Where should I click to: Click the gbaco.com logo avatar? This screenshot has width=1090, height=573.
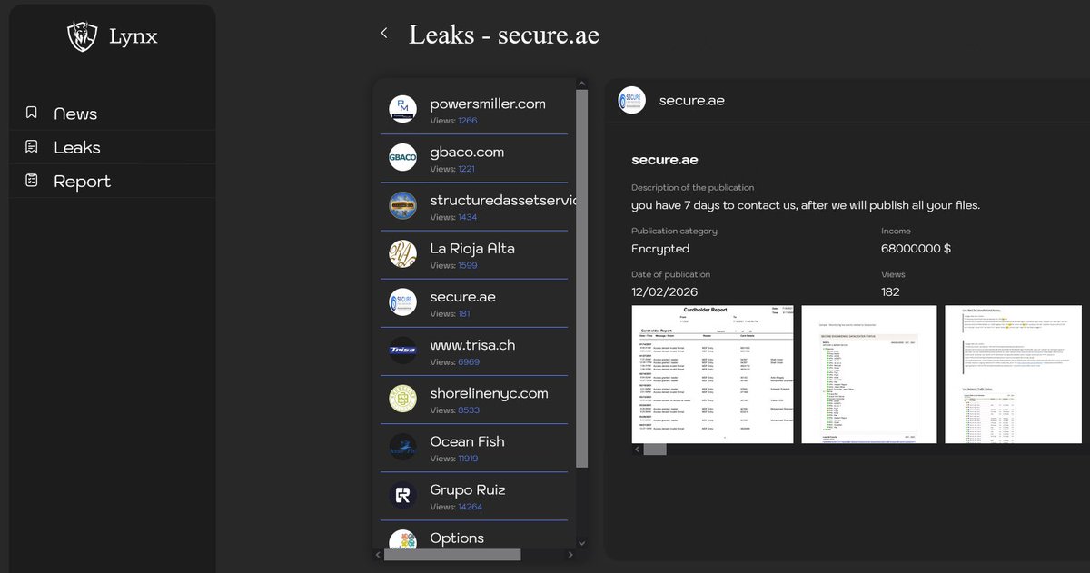point(402,157)
